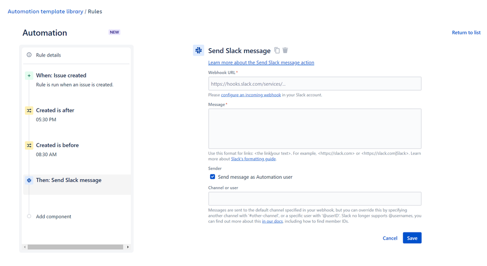Focus the Webhook URL input field
The height and width of the screenshot is (266, 487).
314,84
